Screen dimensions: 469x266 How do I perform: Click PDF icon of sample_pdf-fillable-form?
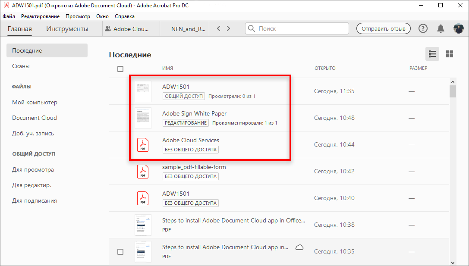pos(143,172)
